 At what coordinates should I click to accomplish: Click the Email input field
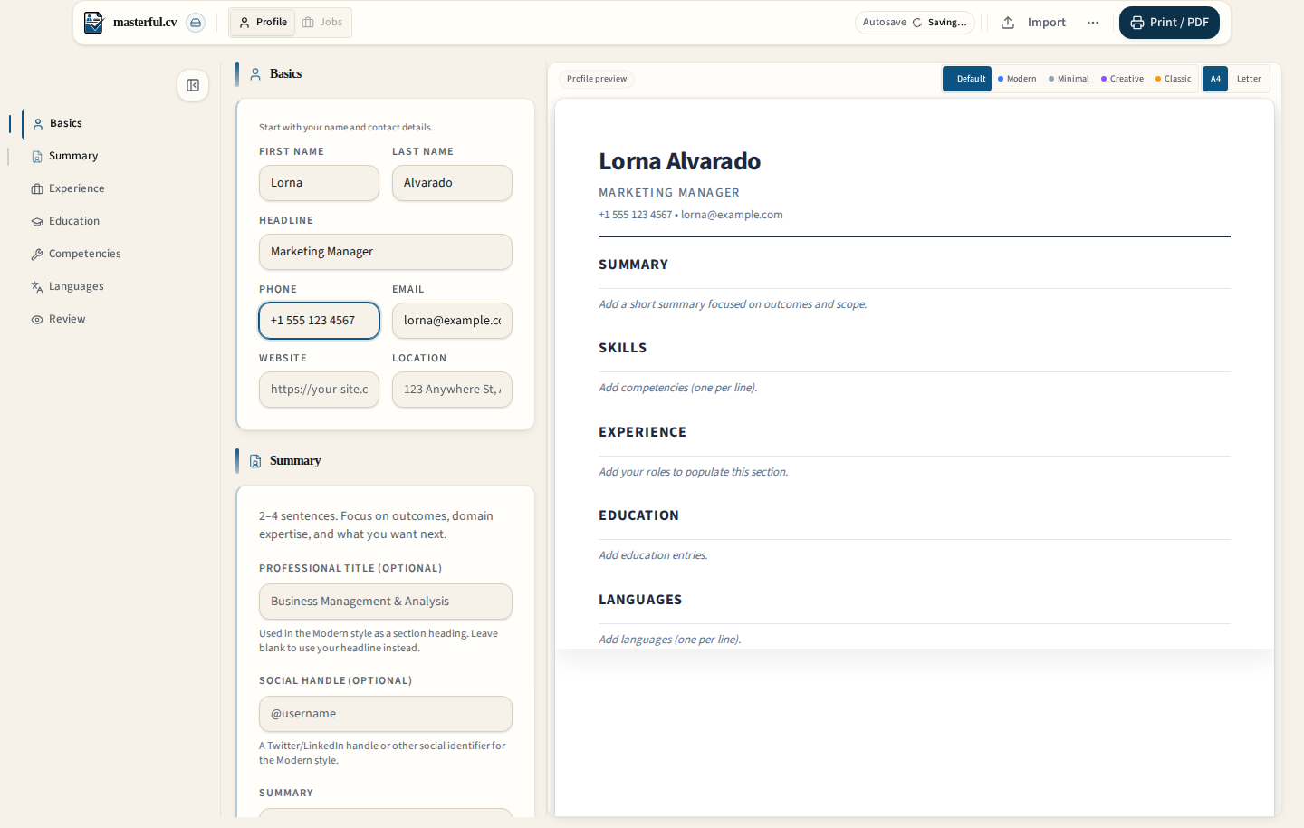[452, 321]
